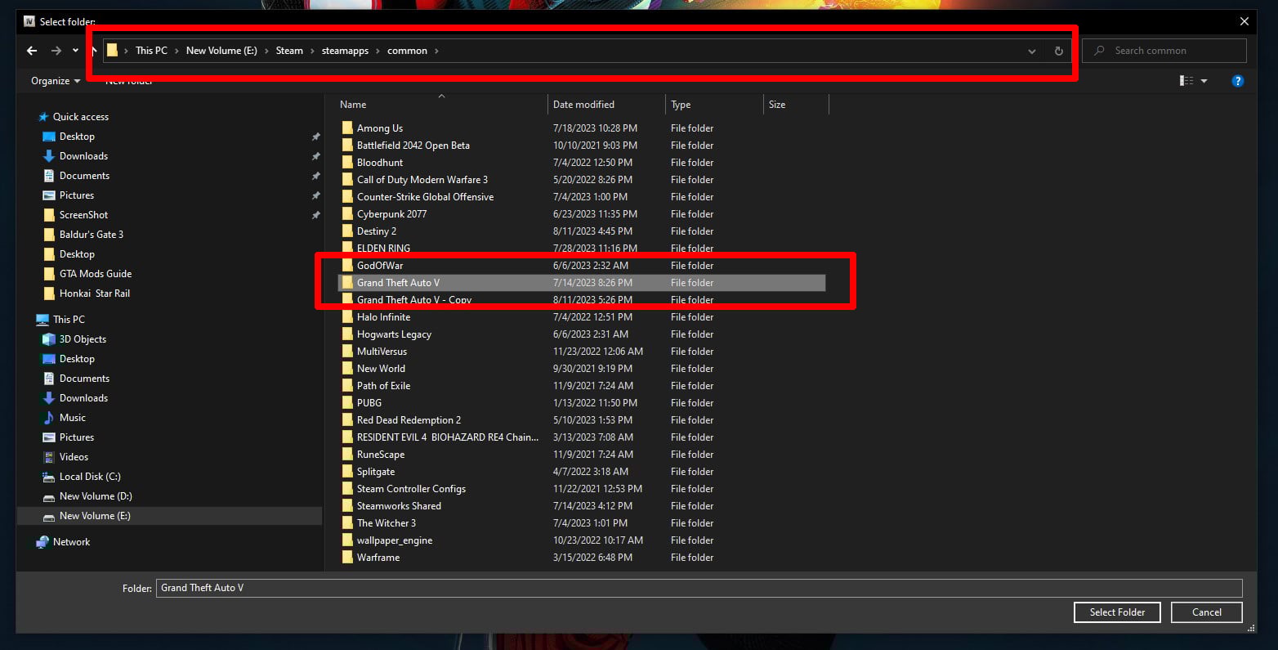Click the steamapps breadcrumb in the address bar

(x=345, y=50)
